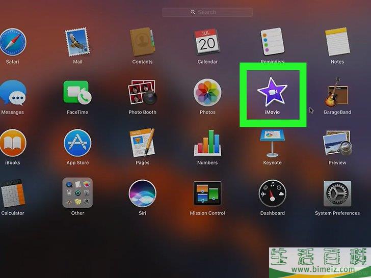Click the "Photo Booth" label text
Screen dimensions: 371x278
pos(142,113)
